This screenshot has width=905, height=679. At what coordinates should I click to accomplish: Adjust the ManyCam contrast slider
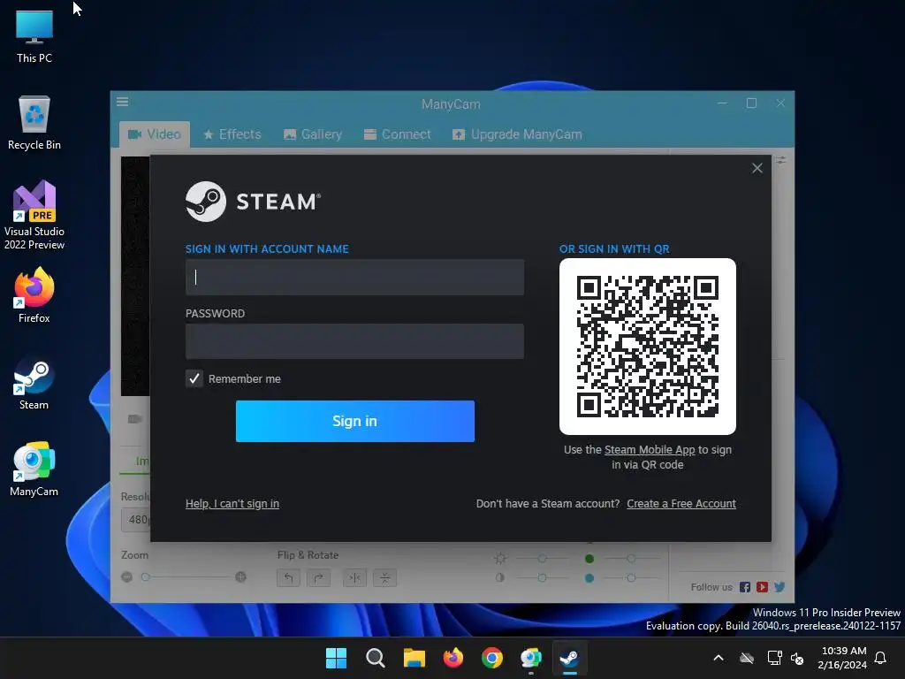[542, 577]
